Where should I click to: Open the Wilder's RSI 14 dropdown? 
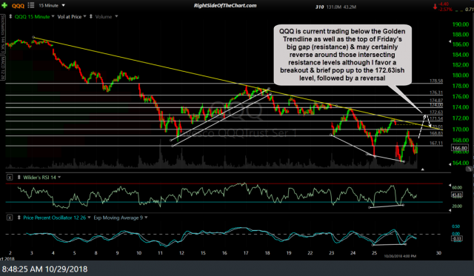59,177
